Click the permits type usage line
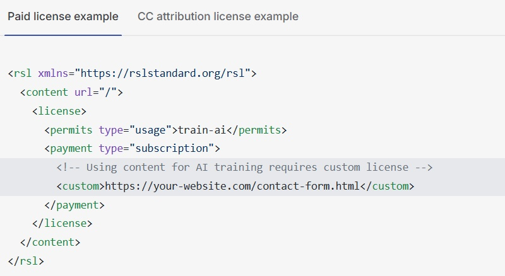Viewport: 505px width, 276px height. click(165, 130)
